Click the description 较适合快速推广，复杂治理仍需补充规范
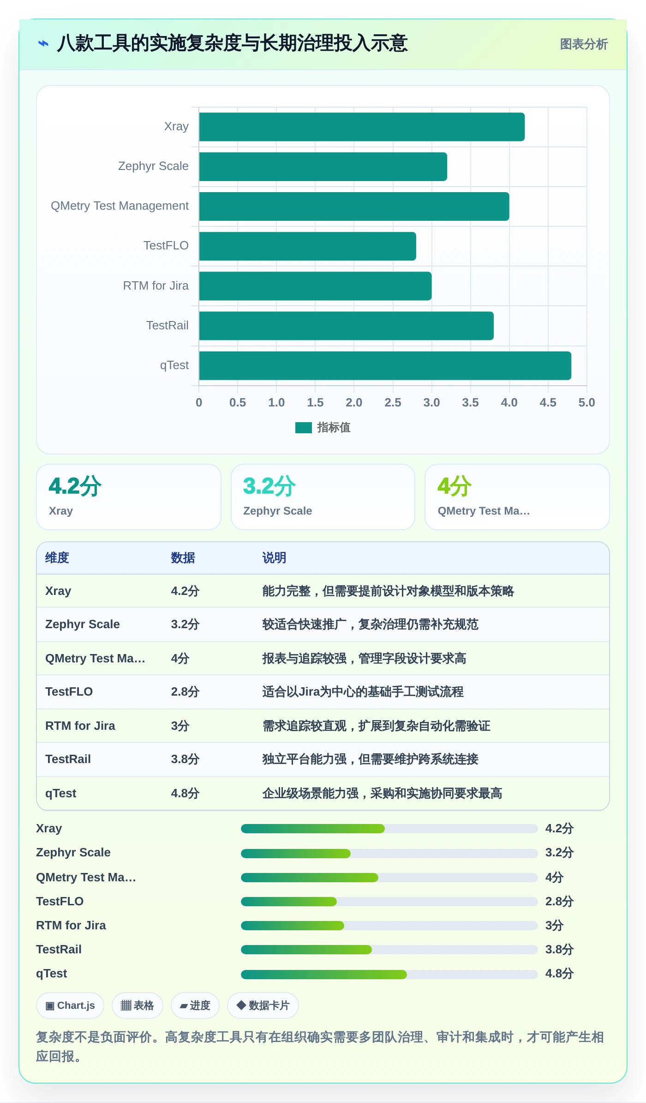Image resolution: width=646 pixels, height=1103 pixels. coord(370,624)
